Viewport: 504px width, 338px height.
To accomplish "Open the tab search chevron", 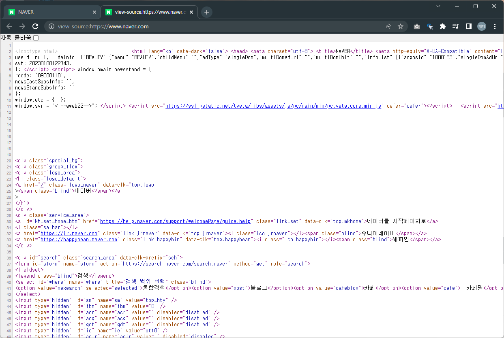I will click(438, 6).
